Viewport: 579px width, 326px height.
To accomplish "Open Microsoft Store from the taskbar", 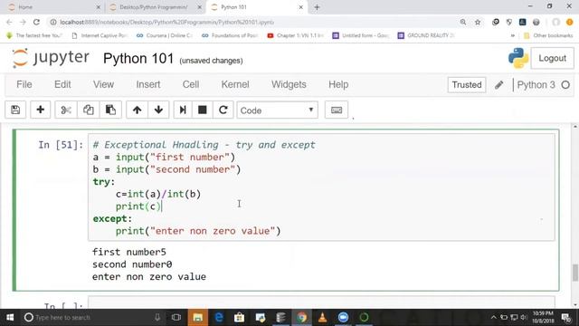I will coord(239,317).
